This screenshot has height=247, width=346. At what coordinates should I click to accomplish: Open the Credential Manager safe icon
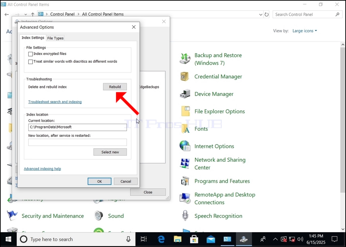184,77
